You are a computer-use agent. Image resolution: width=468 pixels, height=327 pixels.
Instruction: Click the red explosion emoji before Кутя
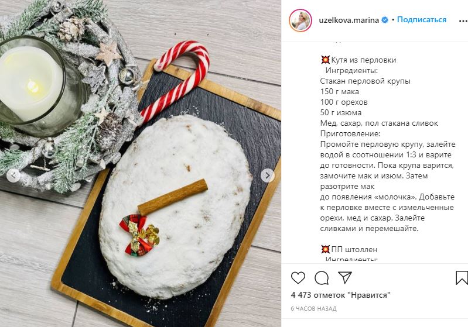pyautogui.click(x=325, y=60)
